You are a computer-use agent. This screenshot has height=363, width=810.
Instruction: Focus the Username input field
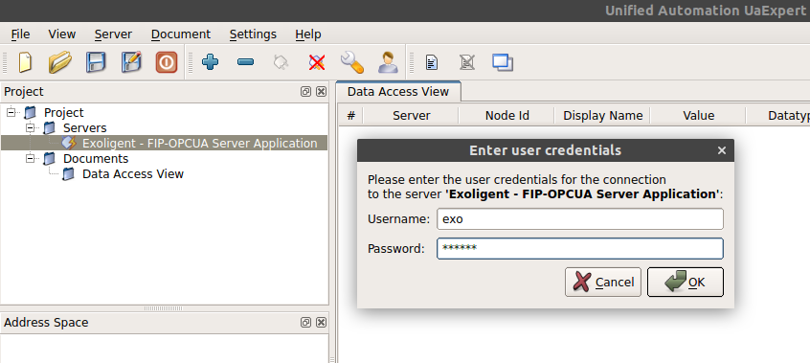coord(579,218)
